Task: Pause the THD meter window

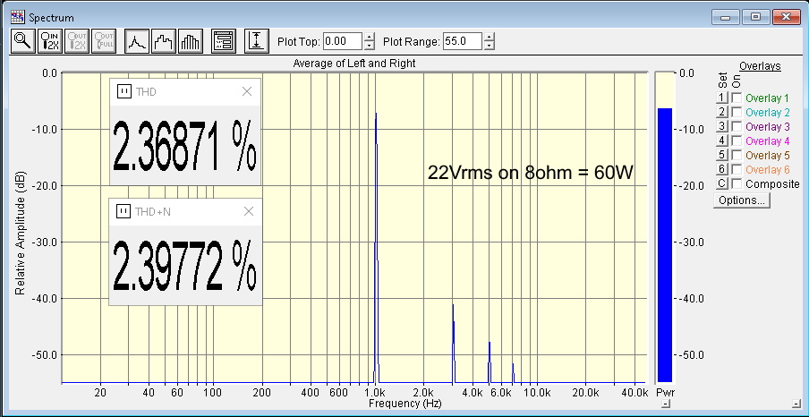Action: tap(124, 90)
